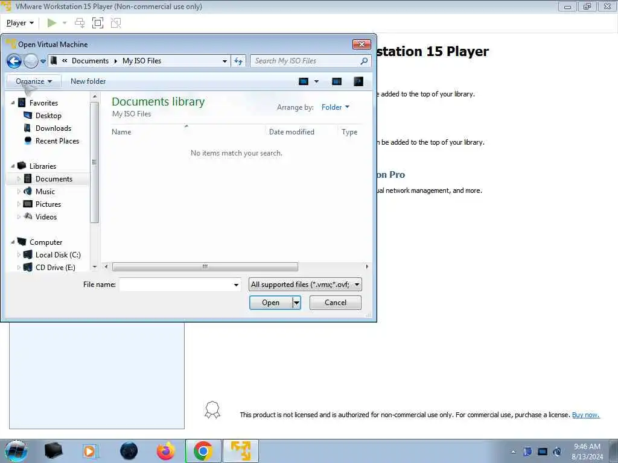The image size is (618, 463).
Task: Close the Open Virtual Machine dialog
Action: click(x=362, y=44)
